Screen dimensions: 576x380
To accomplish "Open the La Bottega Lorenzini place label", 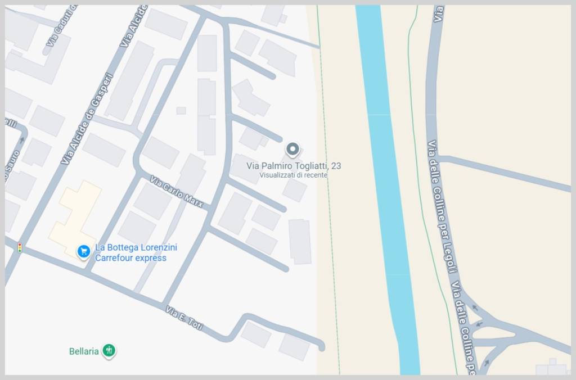I will coord(136,247).
